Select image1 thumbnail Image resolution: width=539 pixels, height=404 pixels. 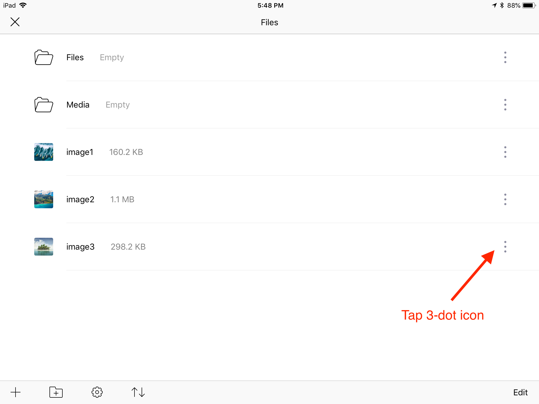click(x=44, y=152)
